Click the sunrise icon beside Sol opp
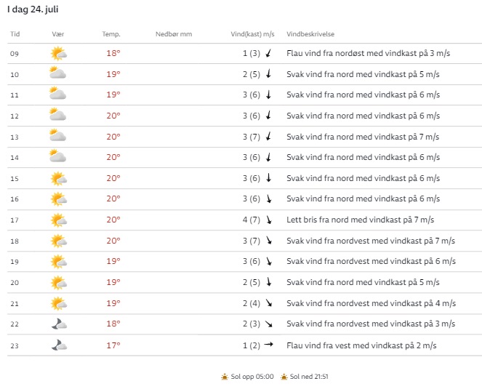The width and height of the screenshot is (482, 389). click(225, 377)
